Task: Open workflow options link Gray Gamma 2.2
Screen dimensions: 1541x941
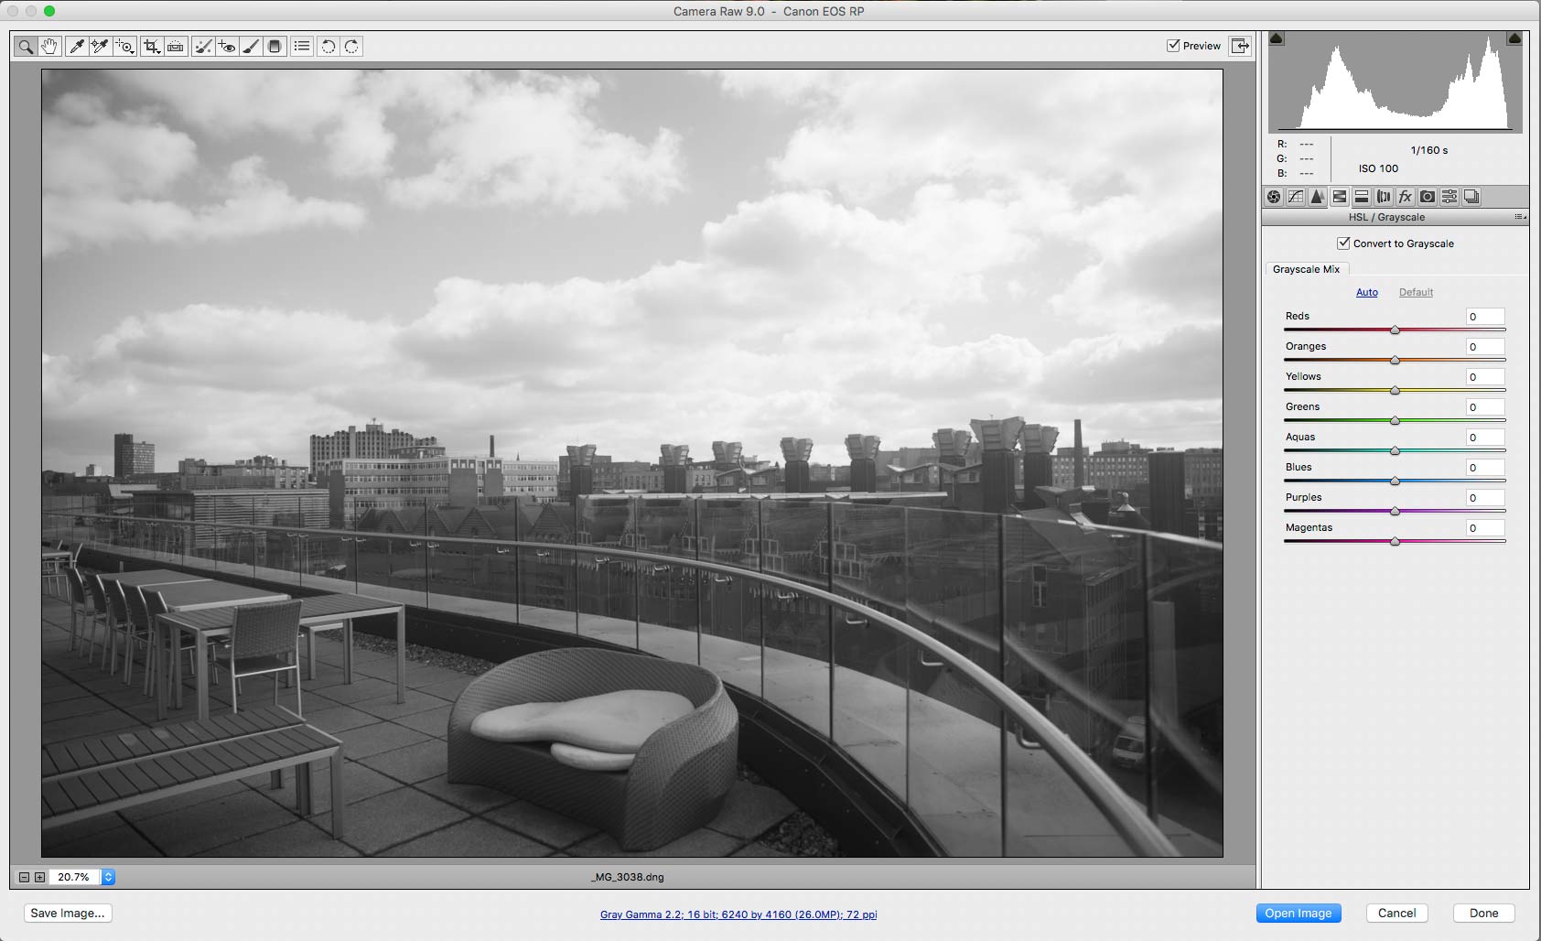Action: coord(738,914)
